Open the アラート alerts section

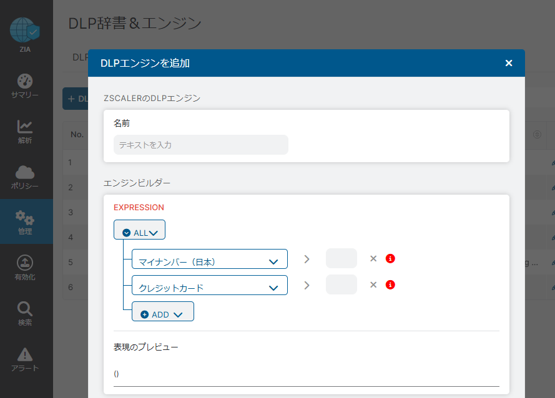point(25,359)
